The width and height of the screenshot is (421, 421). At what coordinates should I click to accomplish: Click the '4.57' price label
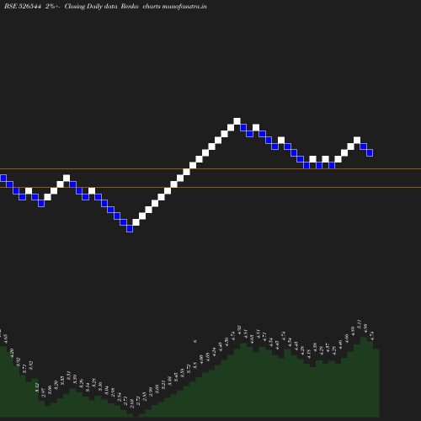(x=328, y=347)
